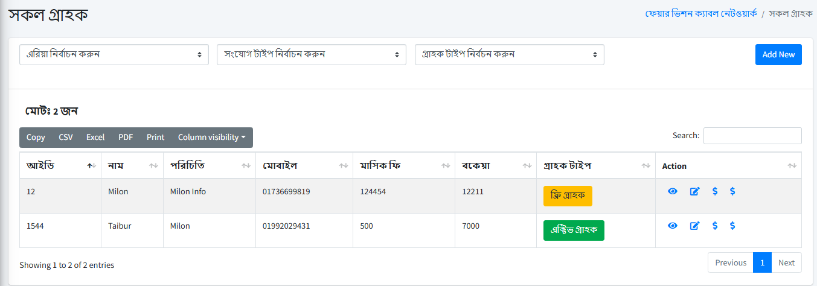Click the PDF export button
Screen dimensions: 817x286
click(x=126, y=138)
